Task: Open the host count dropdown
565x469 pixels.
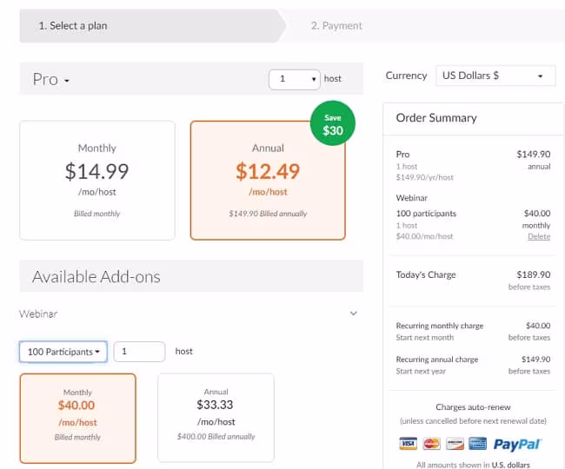Action: (295, 79)
